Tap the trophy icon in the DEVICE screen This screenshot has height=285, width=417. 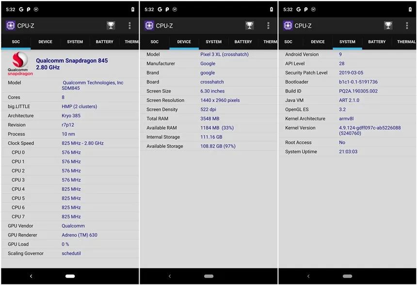tap(249, 26)
